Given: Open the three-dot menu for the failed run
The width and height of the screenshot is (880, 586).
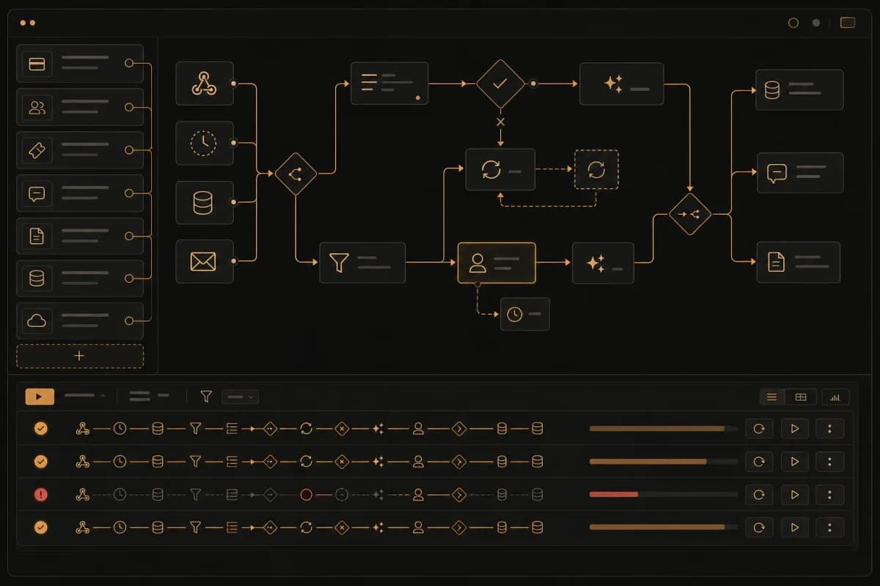Looking at the screenshot, I should pos(829,495).
